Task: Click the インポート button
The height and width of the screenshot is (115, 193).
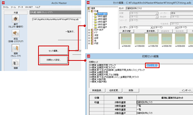Action: click(x=187, y=90)
